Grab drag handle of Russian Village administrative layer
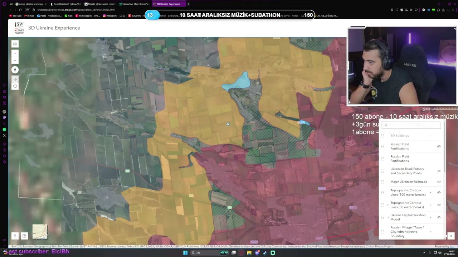Image resolution: width=458 pixels, height=257 pixels. [383, 232]
